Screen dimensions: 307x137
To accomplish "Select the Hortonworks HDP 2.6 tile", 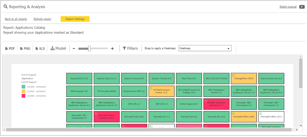I will coord(134,91).
